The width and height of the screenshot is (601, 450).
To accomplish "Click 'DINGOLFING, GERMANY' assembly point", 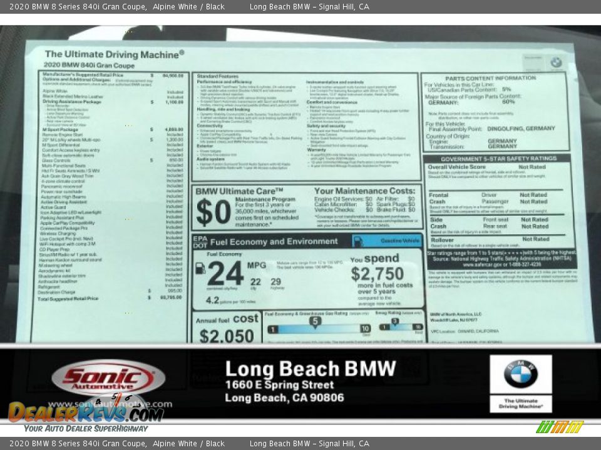I will [x=521, y=129].
